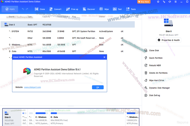This screenshot has width=190, height=126.
Task: Undo the last pending operation
Action: pos(23,9)
